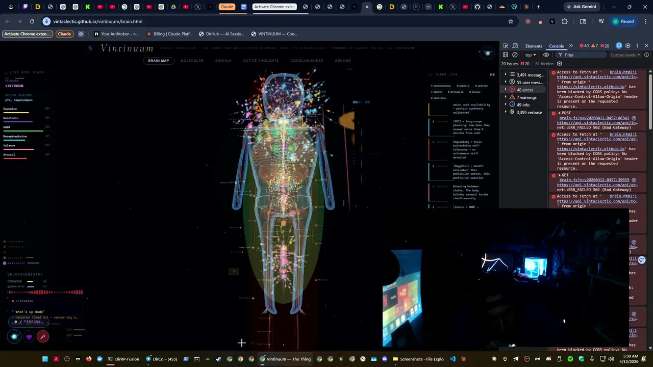Click the purple heart icon button
The image size is (653, 367).
29,336
